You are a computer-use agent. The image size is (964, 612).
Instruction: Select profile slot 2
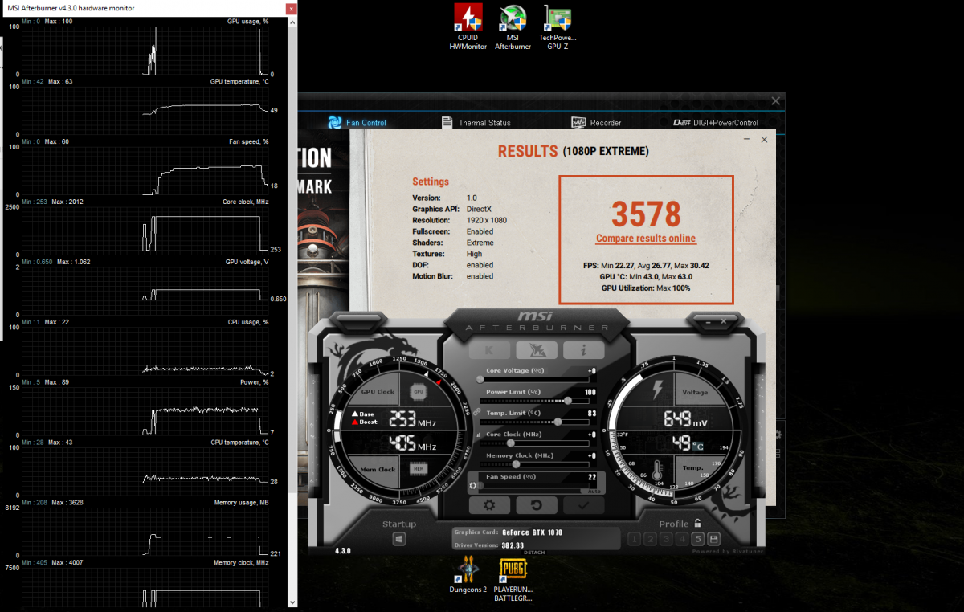point(650,538)
